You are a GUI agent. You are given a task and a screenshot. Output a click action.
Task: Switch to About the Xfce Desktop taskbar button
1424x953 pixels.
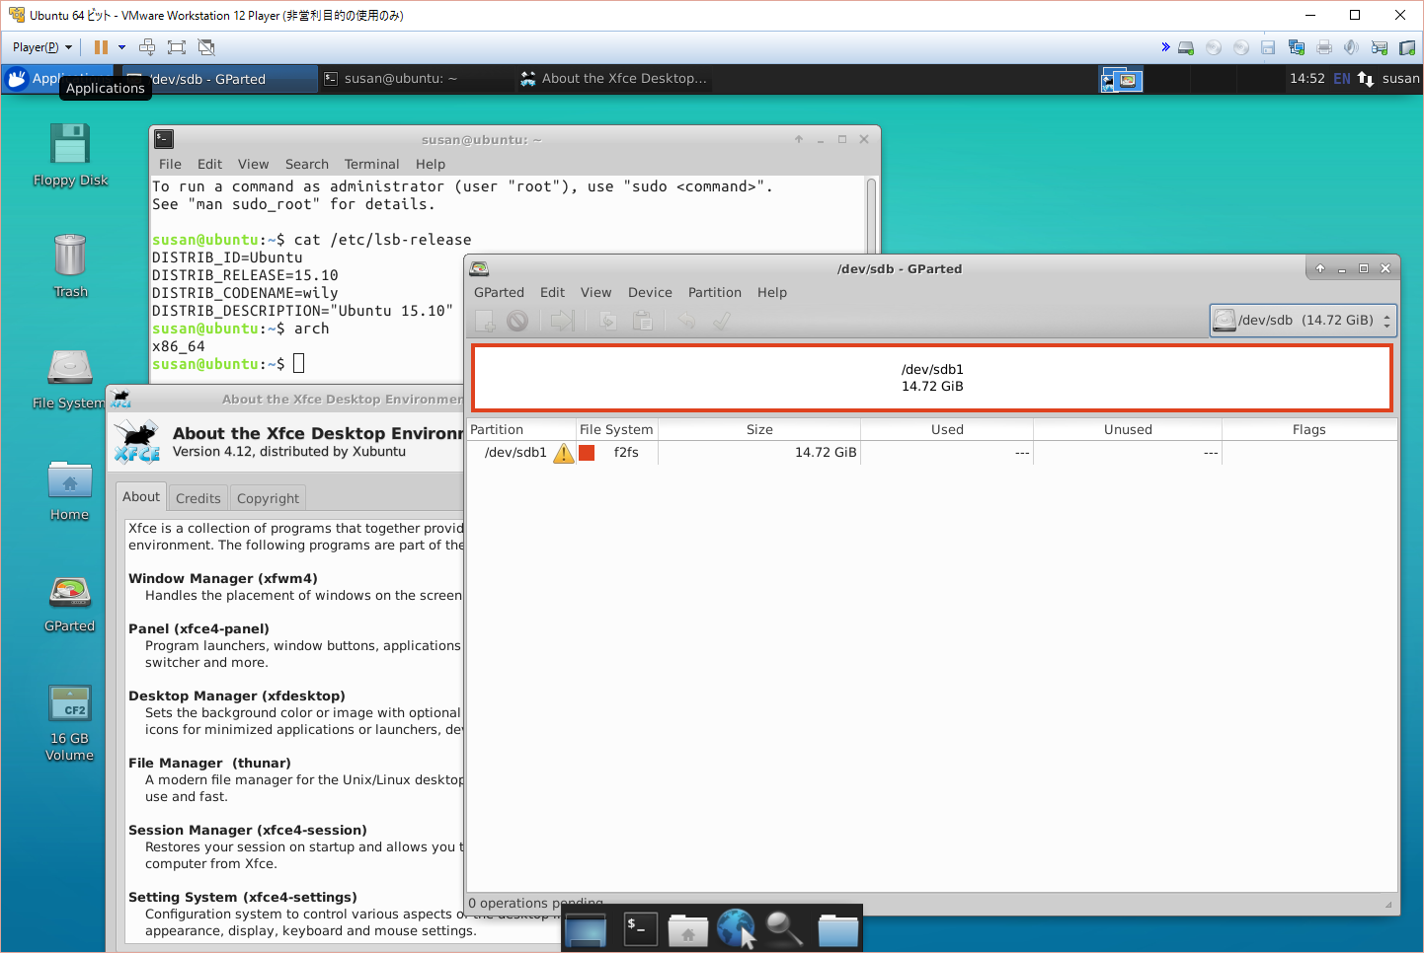[613, 79]
